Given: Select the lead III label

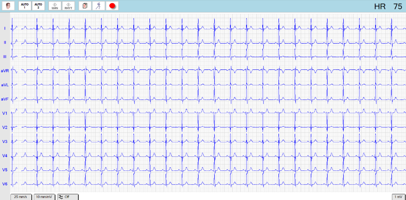Looking at the screenshot, I should (x=5, y=57).
